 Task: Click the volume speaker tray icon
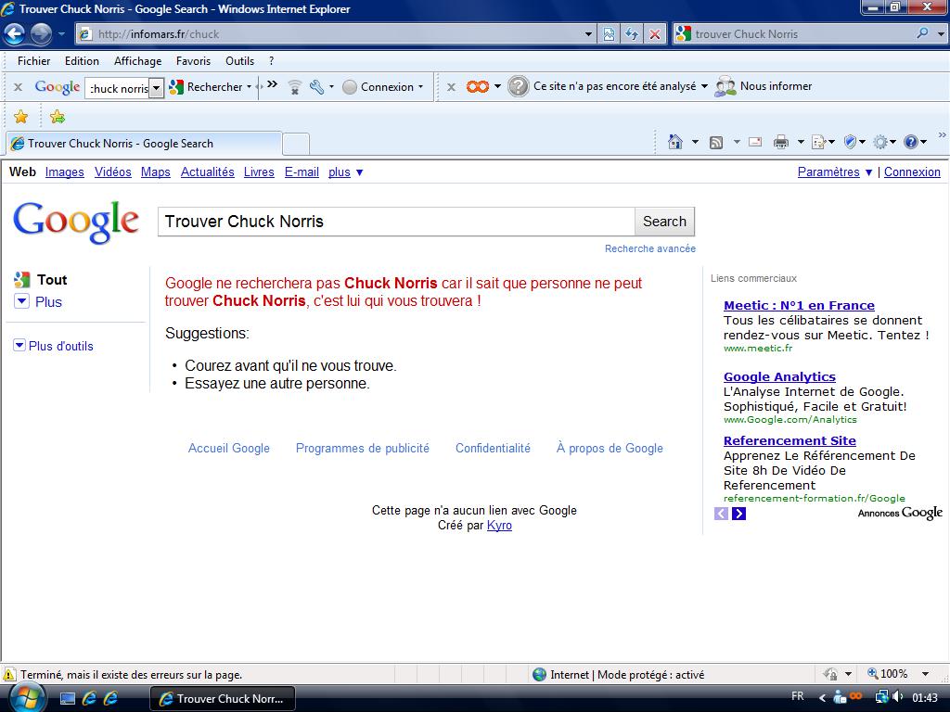897,697
